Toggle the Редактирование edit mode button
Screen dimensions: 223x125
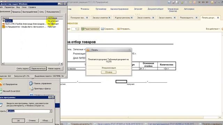[90, 29]
